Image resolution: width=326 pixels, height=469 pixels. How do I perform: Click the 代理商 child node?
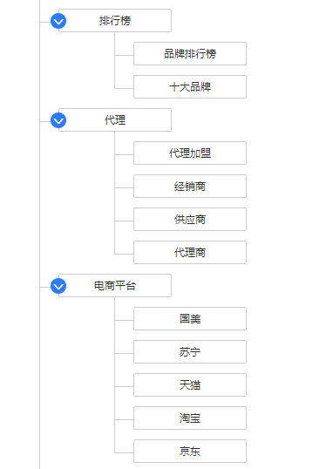pyautogui.click(x=190, y=253)
